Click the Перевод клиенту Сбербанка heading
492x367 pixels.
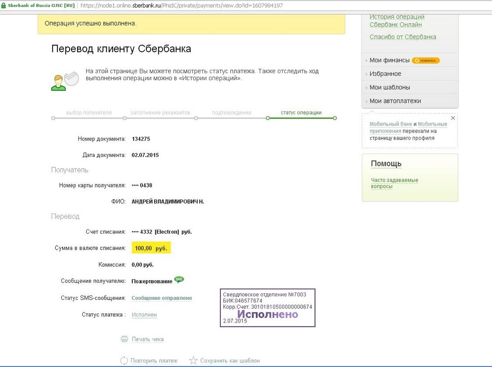click(x=121, y=49)
